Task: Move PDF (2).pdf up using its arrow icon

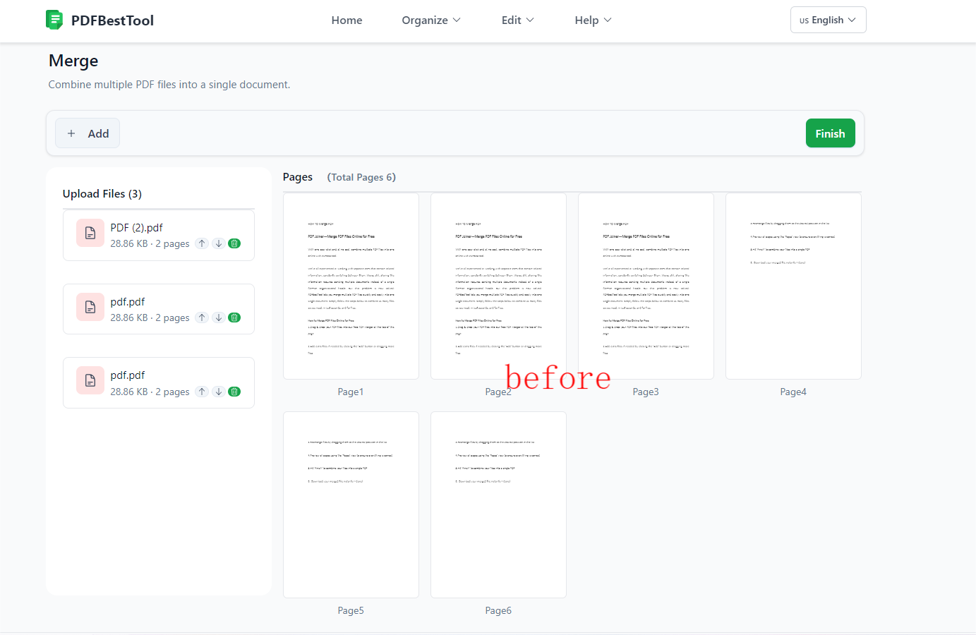Action: [x=202, y=243]
